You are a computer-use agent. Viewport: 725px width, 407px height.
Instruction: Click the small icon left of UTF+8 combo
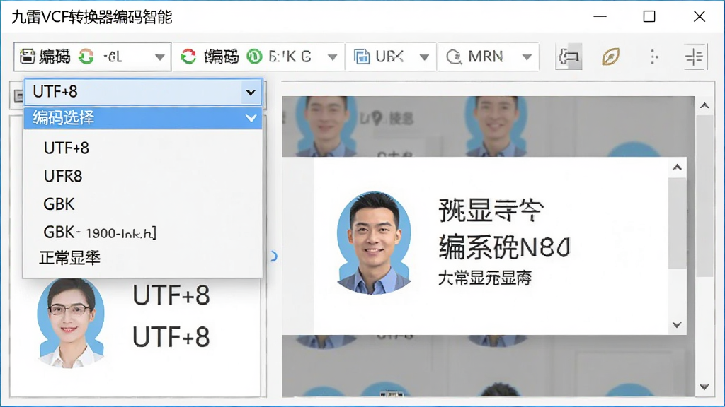coord(18,96)
